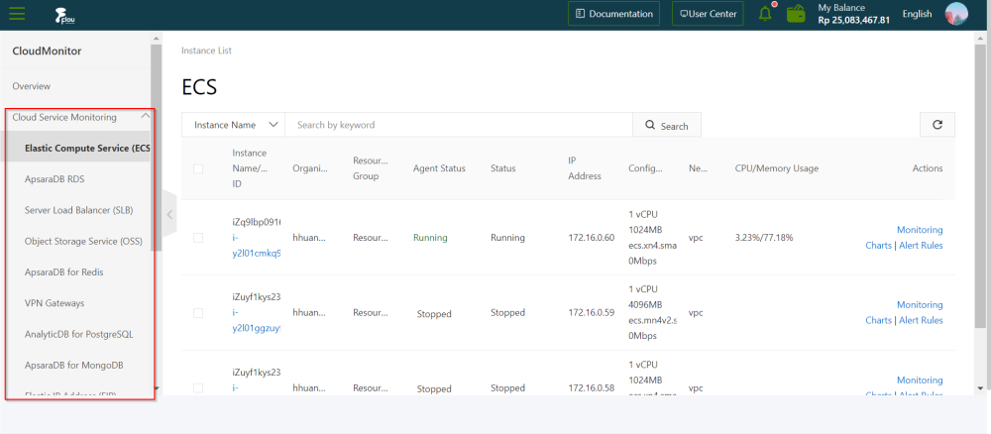The image size is (991, 434).
Task: Select the checkbox for instance 172.16.0.60
Action: pos(198,238)
